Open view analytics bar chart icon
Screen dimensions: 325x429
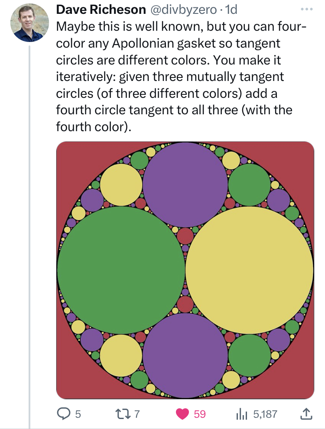click(241, 414)
